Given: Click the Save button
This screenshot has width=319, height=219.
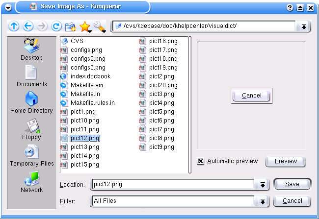Looking at the screenshot, I should click(x=292, y=184).
